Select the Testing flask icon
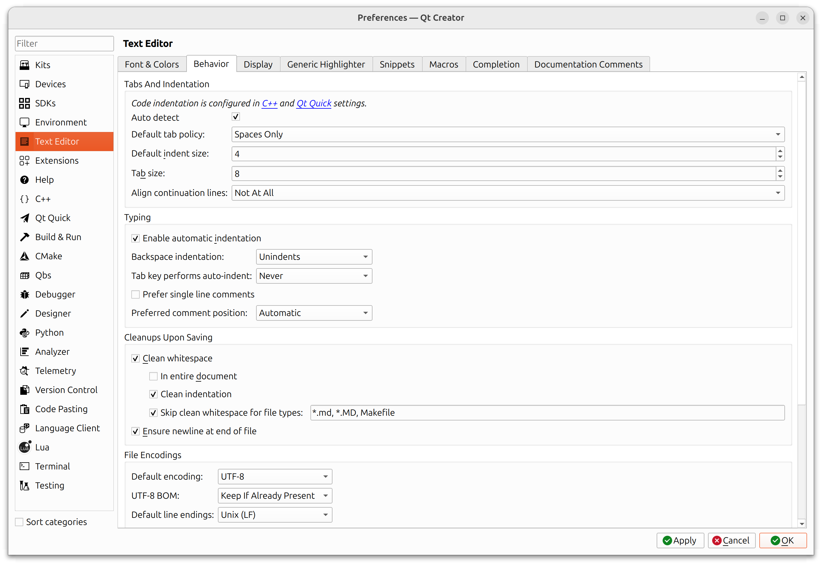The image size is (822, 565). (x=24, y=486)
